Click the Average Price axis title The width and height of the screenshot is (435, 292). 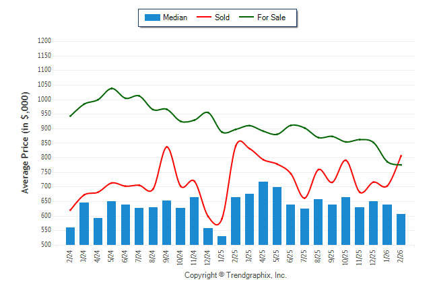point(26,144)
